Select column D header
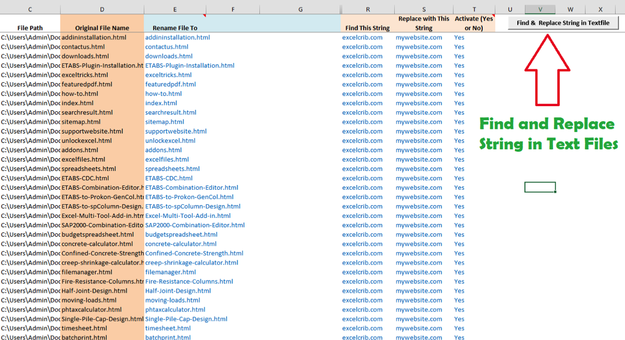The height and width of the screenshot is (340, 625). (x=102, y=9)
